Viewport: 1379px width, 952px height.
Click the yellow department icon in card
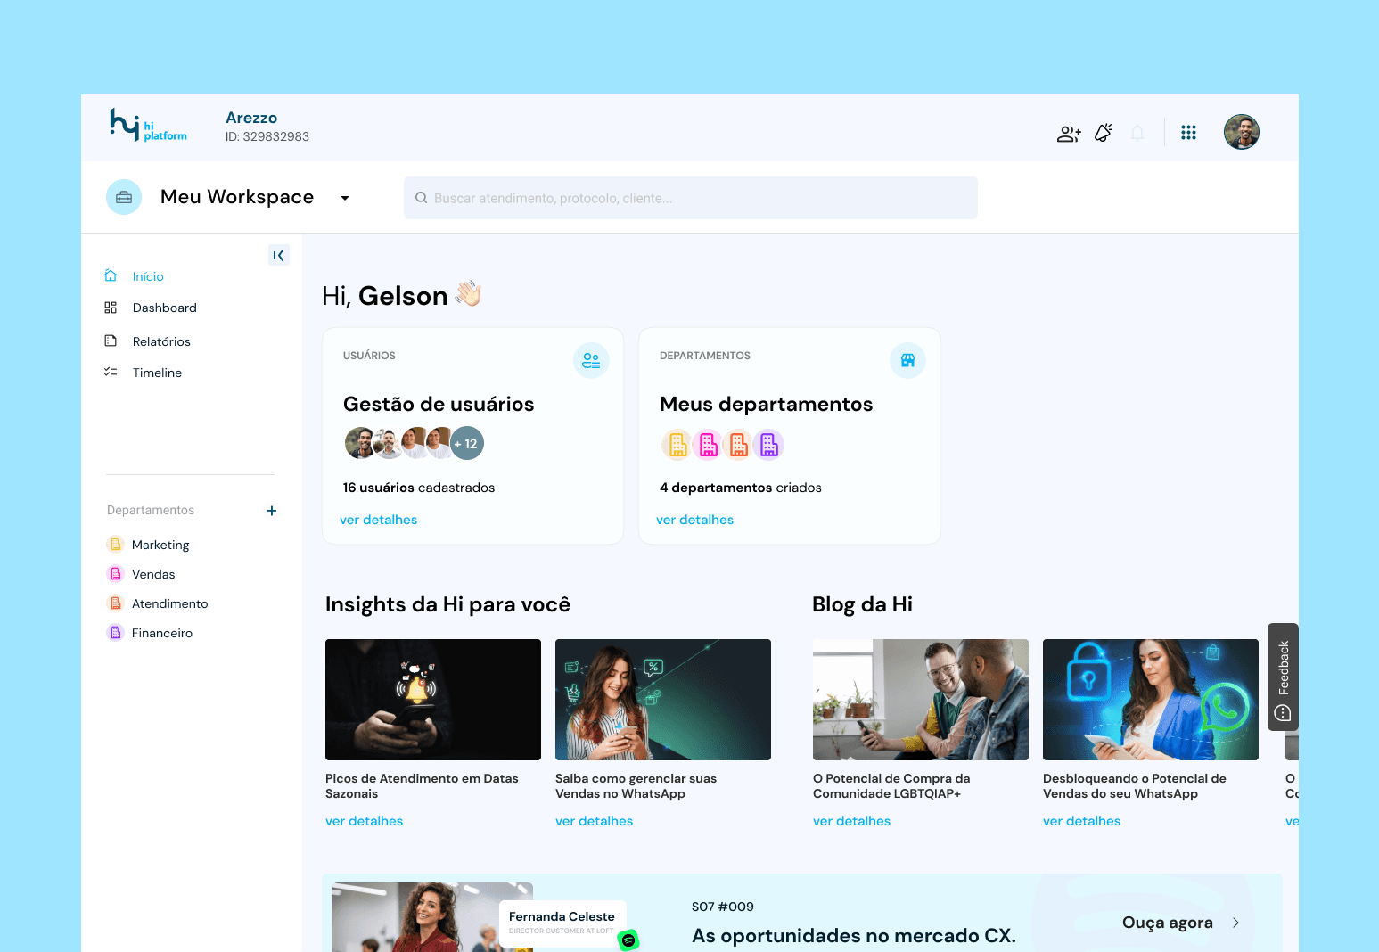[x=677, y=445]
